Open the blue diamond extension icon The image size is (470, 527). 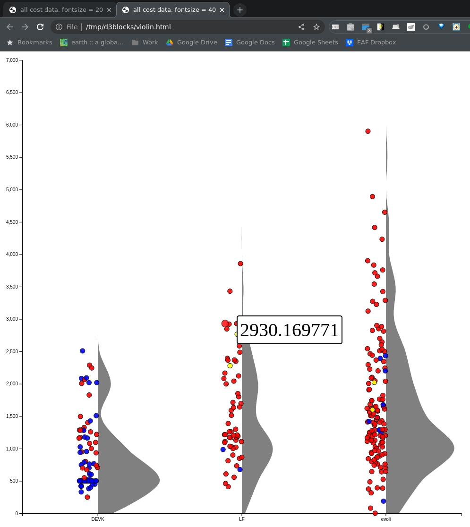(x=441, y=27)
